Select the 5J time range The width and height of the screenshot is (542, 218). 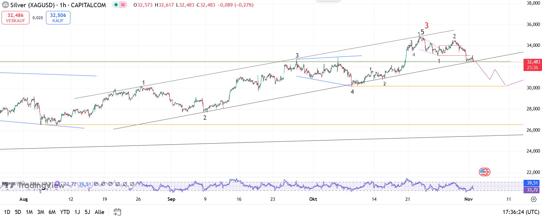pos(87,212)
